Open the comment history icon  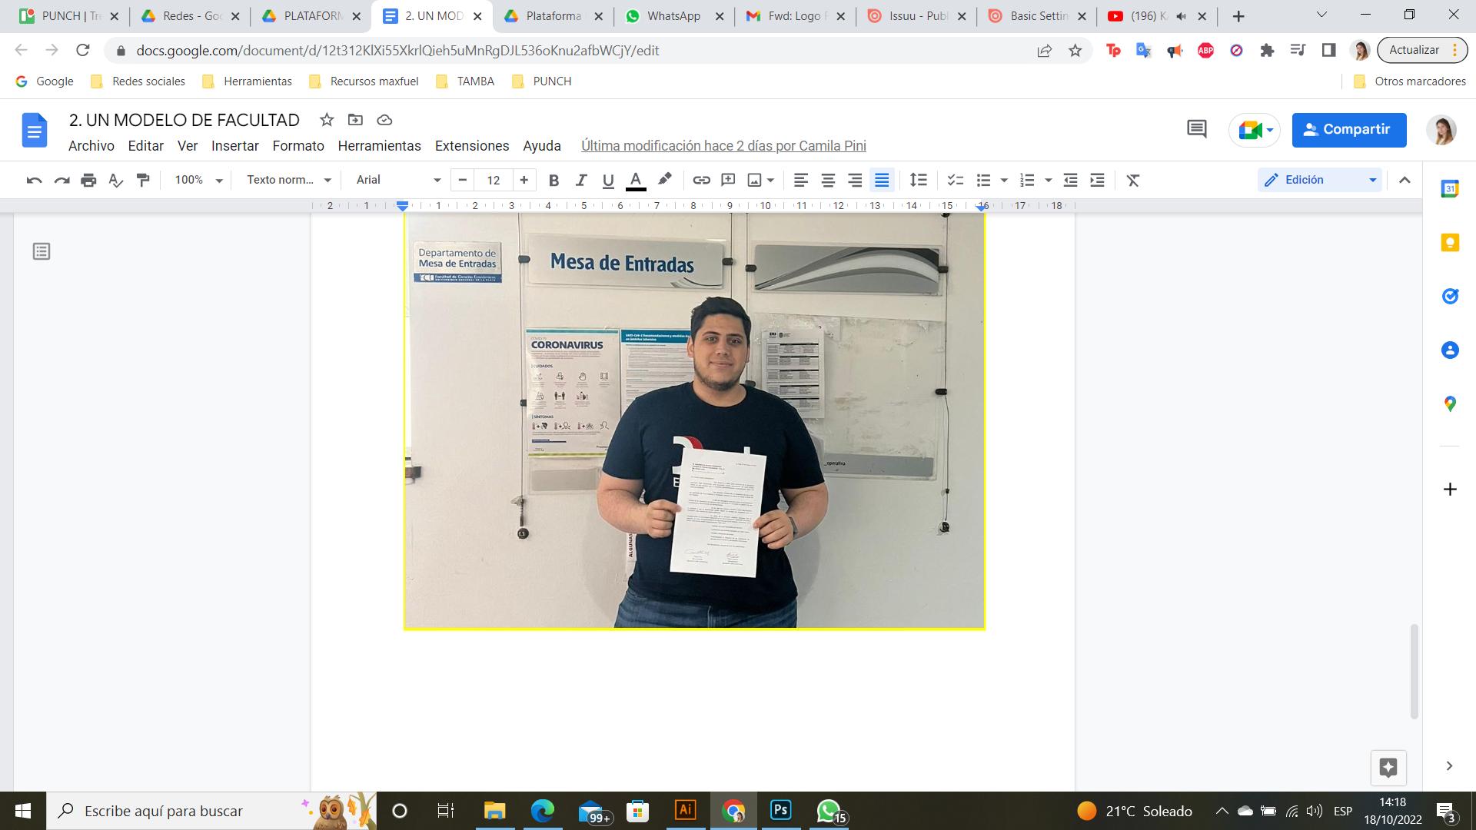(1196, 129)
